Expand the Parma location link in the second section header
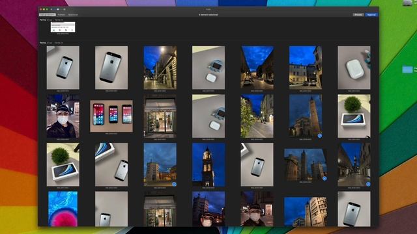 pyautogui.click(x=59, y=43)
